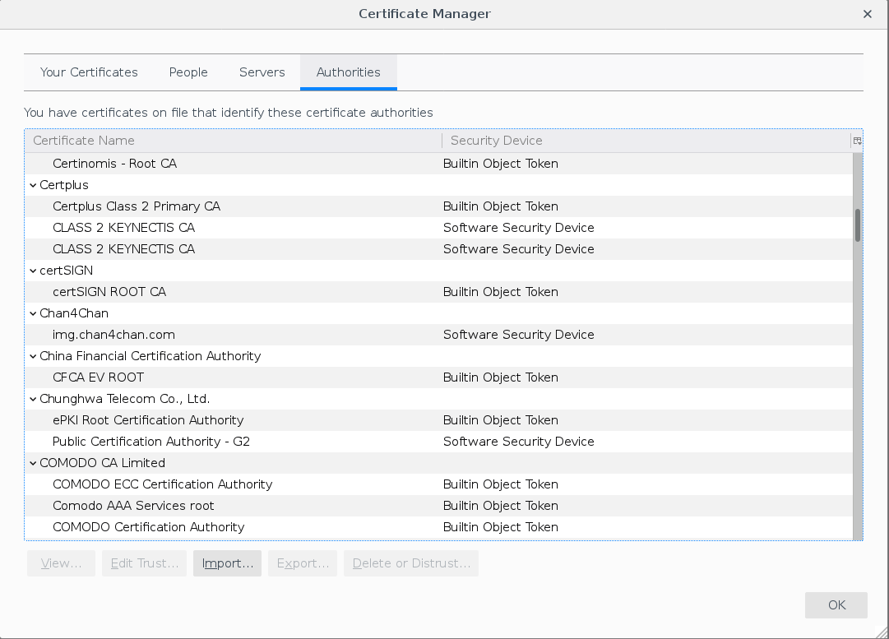The width and height of the screenshot is (889, 639).
Task: Click the Import… button
Action: 227,563
